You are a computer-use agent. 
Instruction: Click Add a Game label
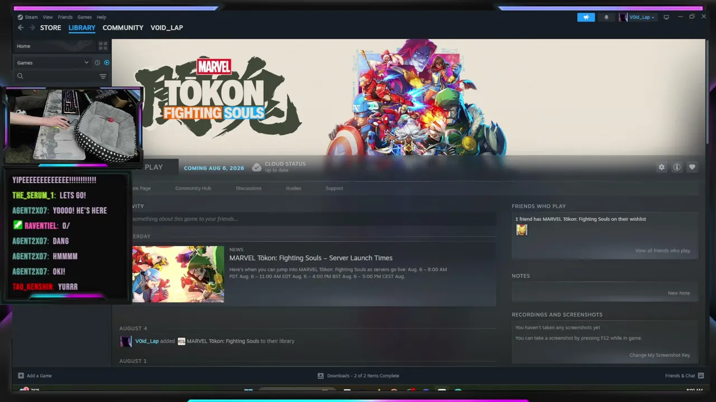point(39,376)
